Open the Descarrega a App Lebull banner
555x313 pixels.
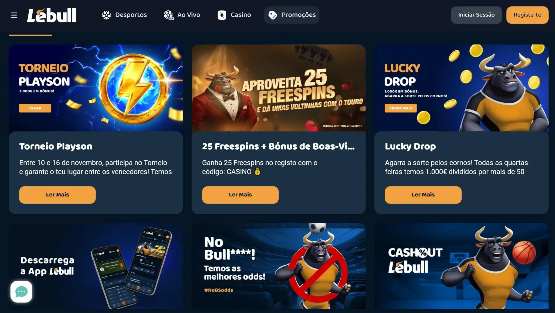point(96,266)
